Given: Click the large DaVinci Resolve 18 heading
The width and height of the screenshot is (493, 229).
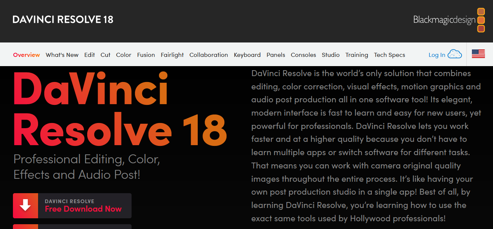Looking at the screenshot, I should (120, 110).
